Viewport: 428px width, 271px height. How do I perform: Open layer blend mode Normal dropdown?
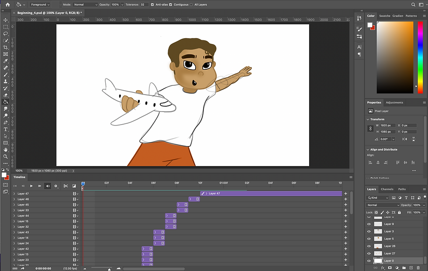pos(383,205)
